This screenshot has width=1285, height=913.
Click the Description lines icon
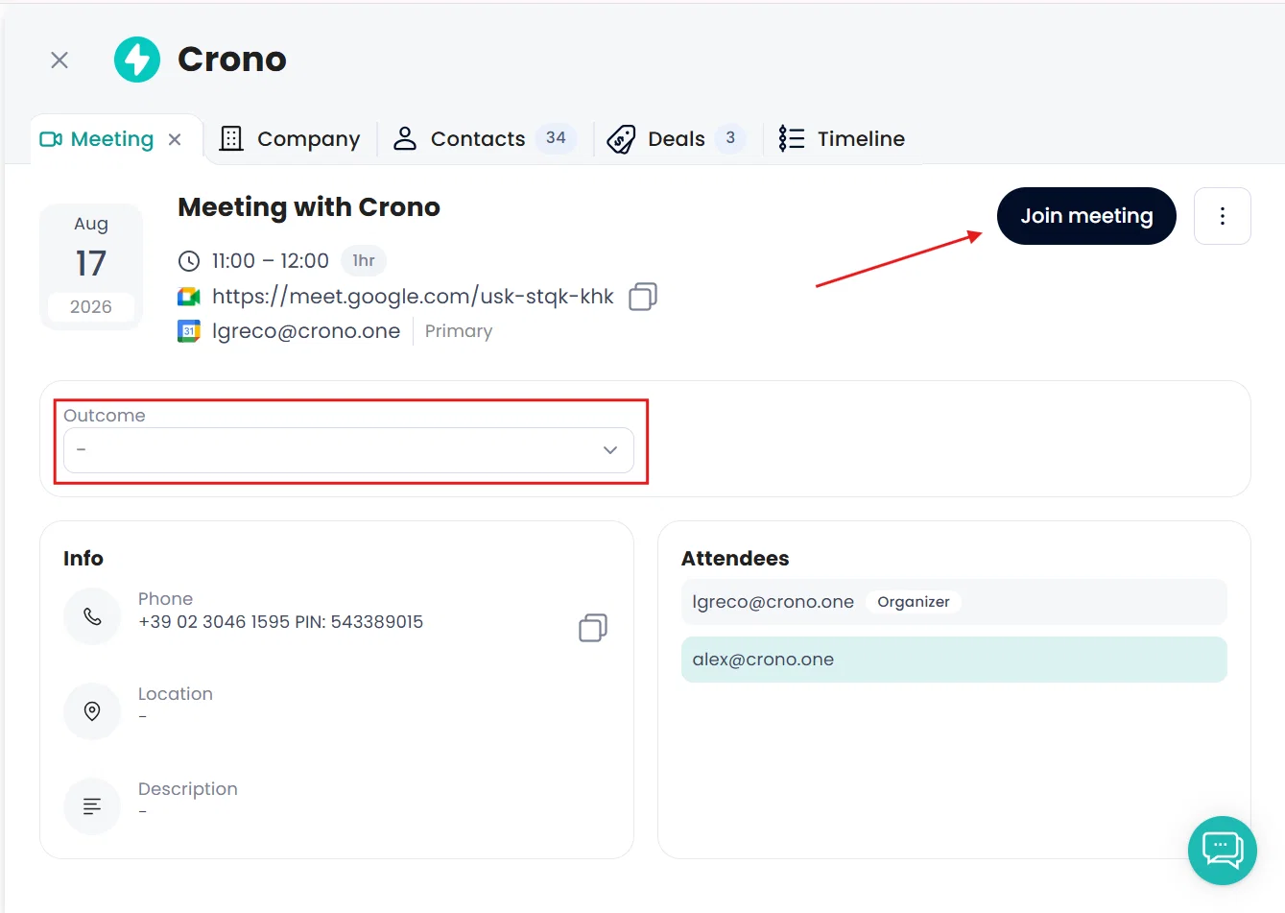click(92, 806)
